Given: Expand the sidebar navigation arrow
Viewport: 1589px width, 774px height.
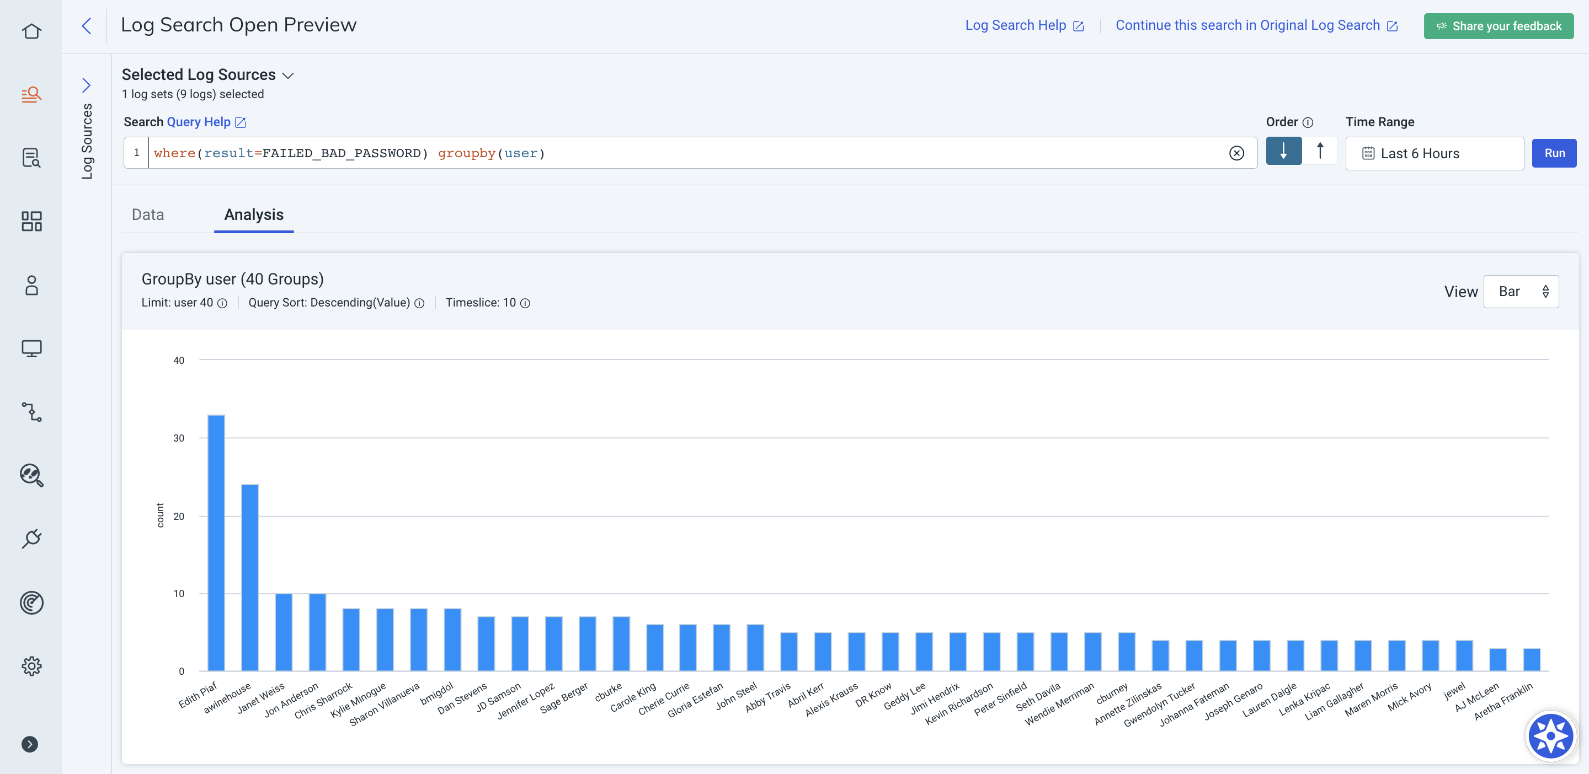Looking at the screenshot, I should click(30, 744).
